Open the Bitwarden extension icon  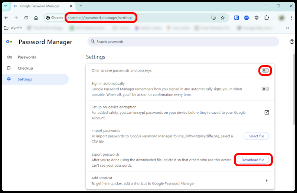pyautogui.click(x=236, y=18)
